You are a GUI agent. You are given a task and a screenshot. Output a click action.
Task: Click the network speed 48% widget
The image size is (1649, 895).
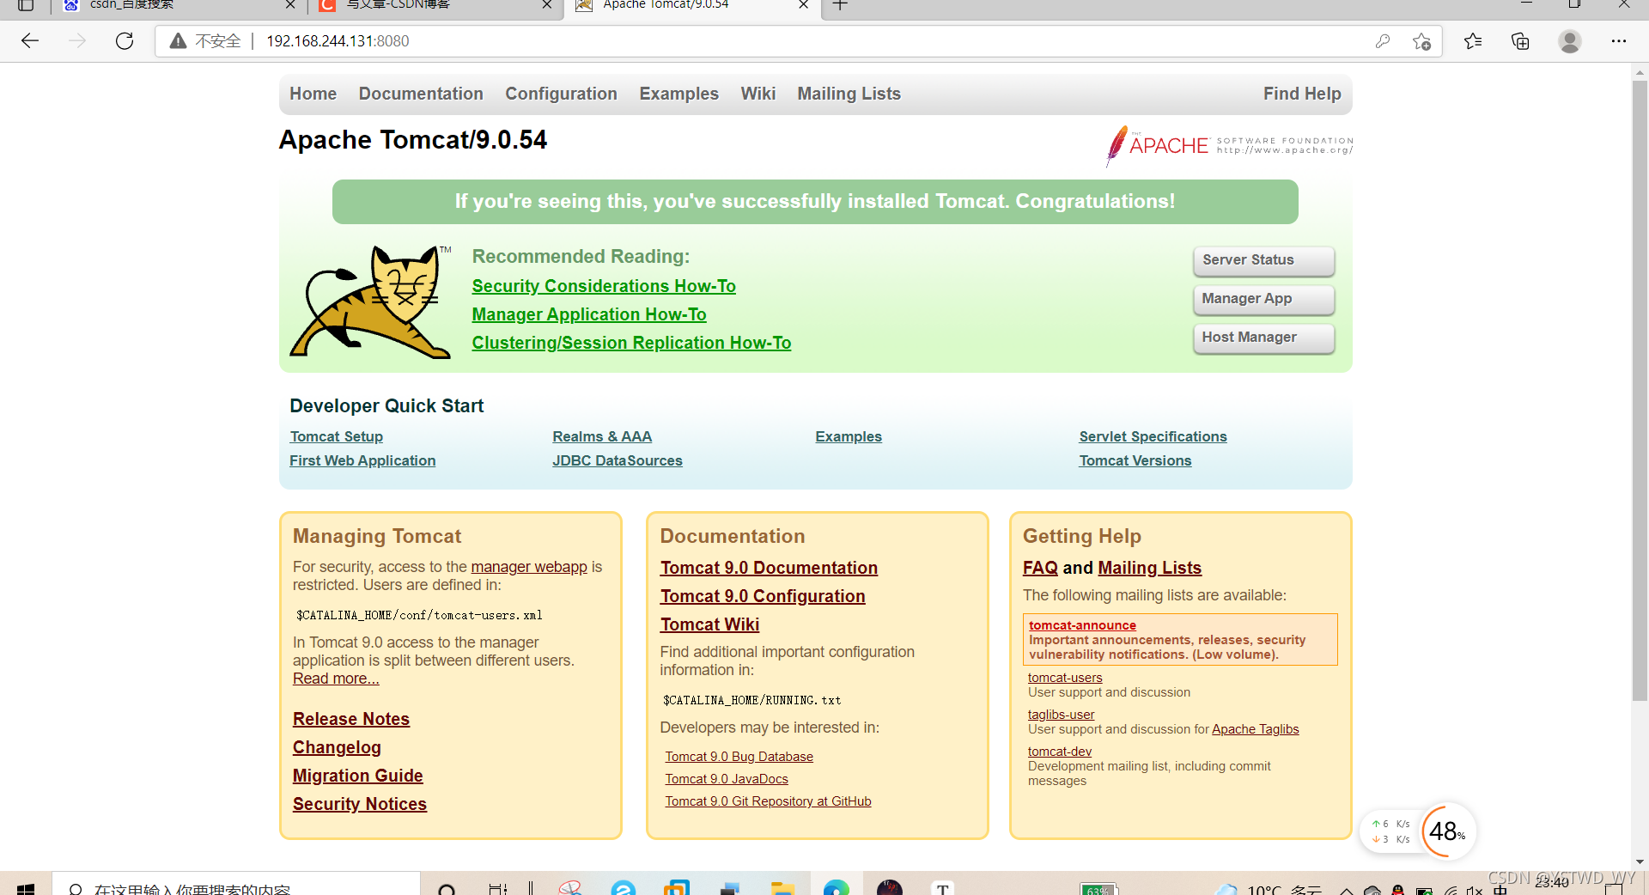[1448, 831]
